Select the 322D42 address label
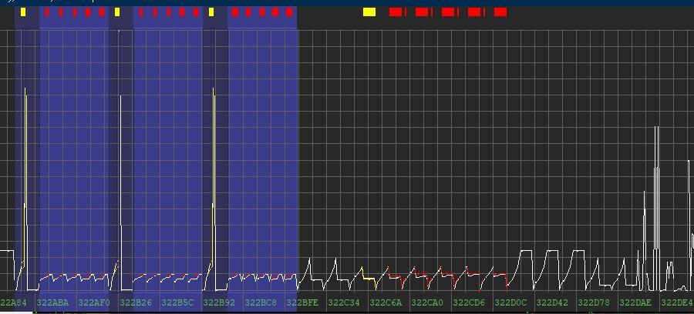 552,303
